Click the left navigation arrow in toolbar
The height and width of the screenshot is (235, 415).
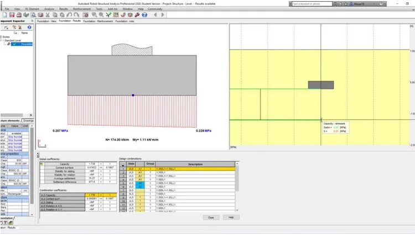(x=155, y=15)
